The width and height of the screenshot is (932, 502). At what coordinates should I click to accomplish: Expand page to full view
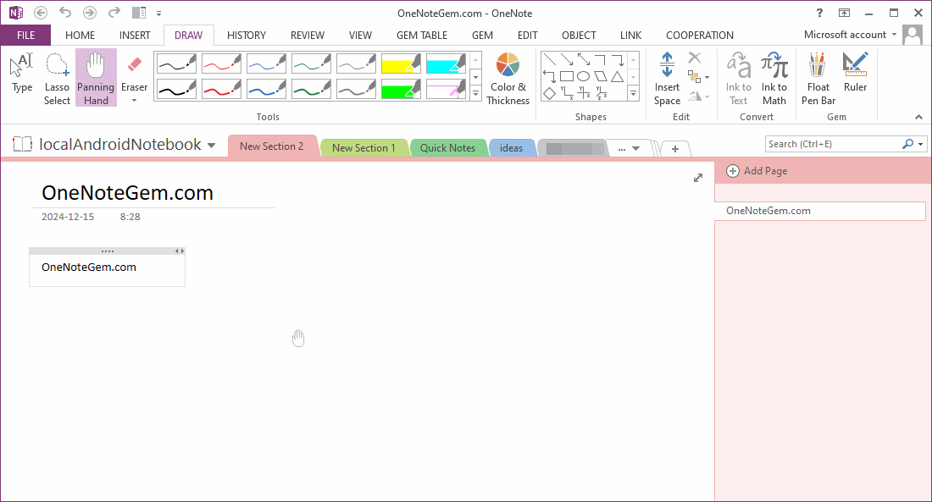[698, 178]
